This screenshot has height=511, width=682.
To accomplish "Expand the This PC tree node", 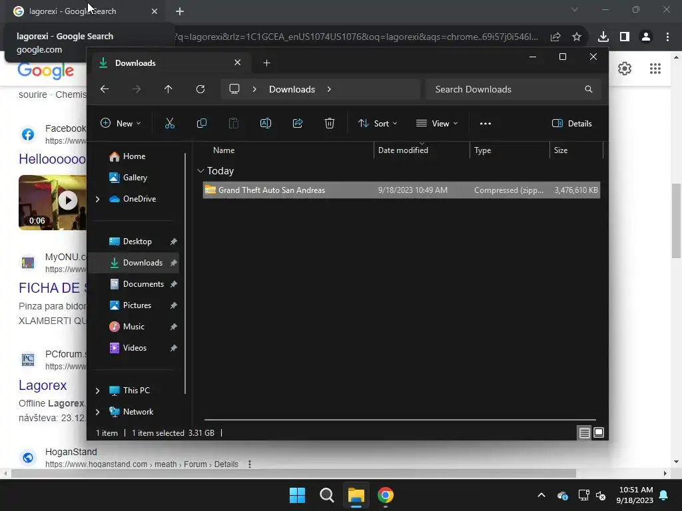I will coord(97,391).
